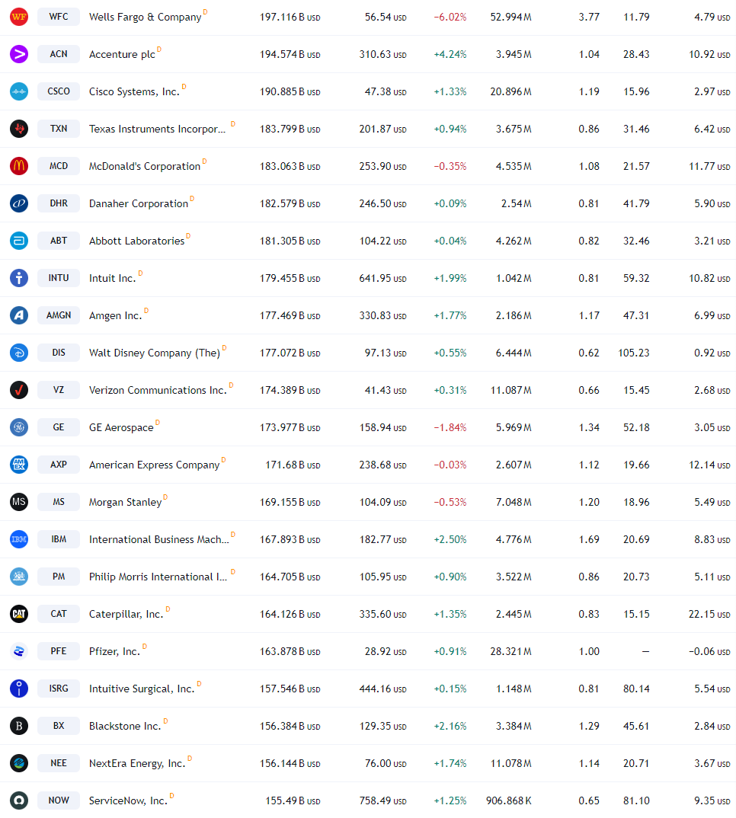Open Amgen Inc. company link
The image size is (736, 818).
point(115,315)
